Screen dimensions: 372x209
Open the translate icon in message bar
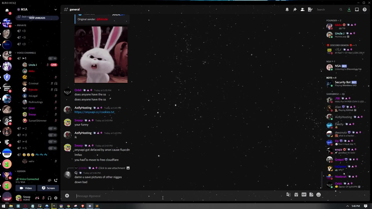288,195
